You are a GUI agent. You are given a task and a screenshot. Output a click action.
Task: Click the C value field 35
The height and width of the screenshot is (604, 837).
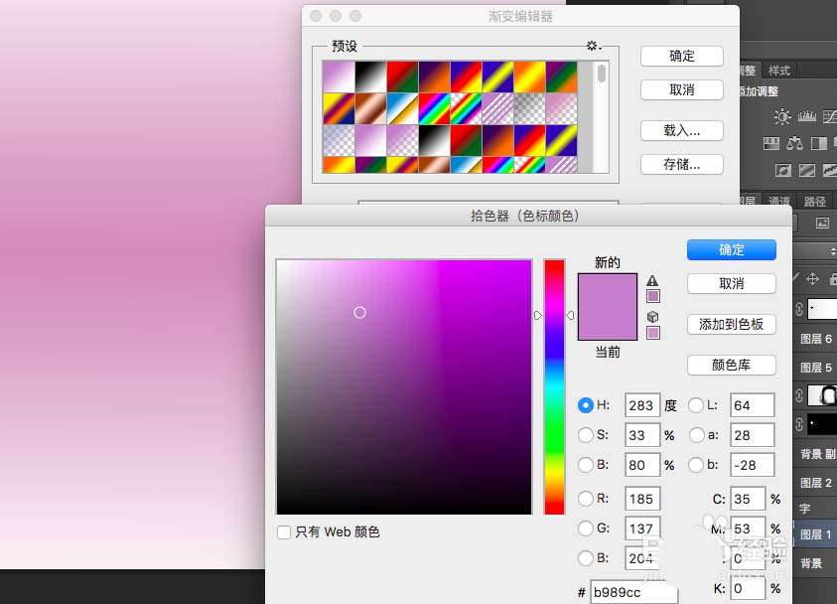[x=748, y=499]
